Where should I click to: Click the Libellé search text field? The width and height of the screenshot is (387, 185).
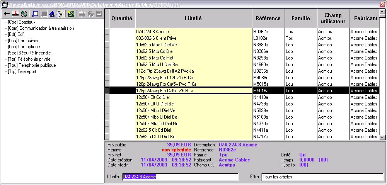click(x=180, y=177)
